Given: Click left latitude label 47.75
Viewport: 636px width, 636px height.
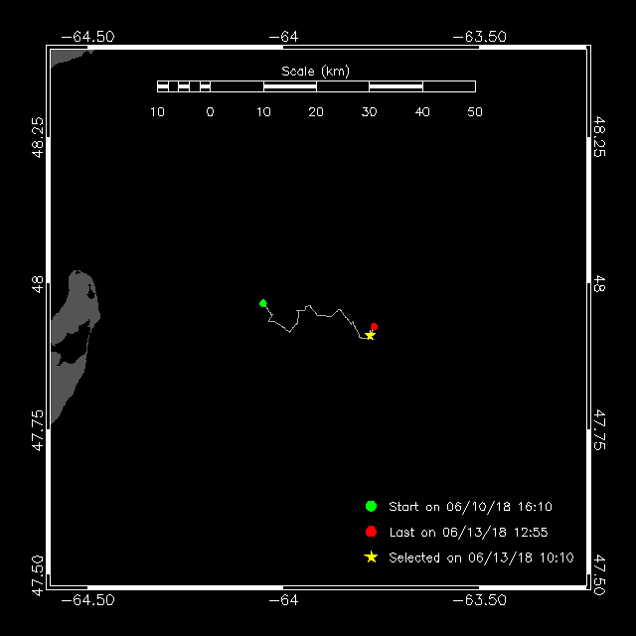Looking at the screenshot, I should (x=38, y=430).
